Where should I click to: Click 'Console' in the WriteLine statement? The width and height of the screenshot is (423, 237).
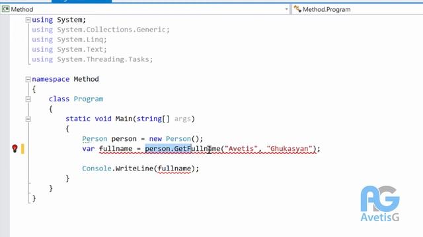pyautogui.click(x=96, y=169)
